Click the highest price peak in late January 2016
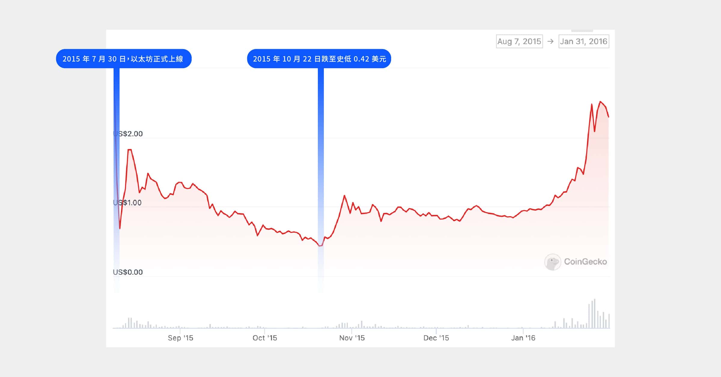Screen dimensions: 721x377 click(x=600, y=102)
